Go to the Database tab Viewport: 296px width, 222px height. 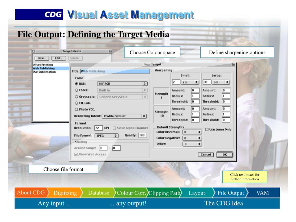[x=99, y=193]
